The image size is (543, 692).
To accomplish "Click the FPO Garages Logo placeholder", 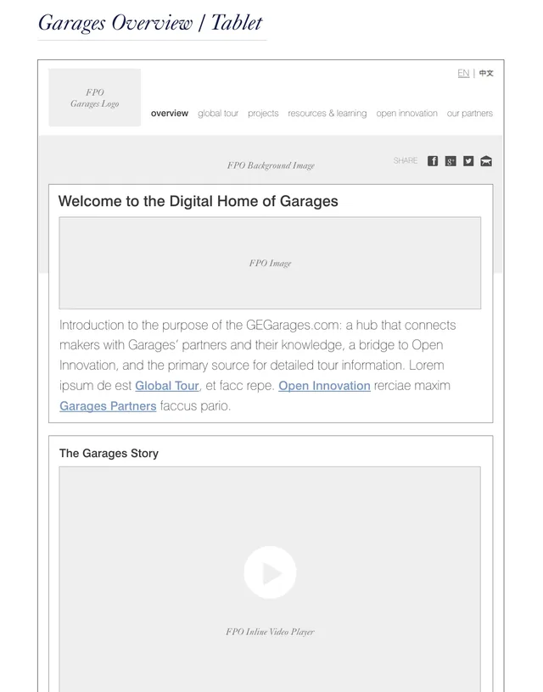I will tap(94, 98).
